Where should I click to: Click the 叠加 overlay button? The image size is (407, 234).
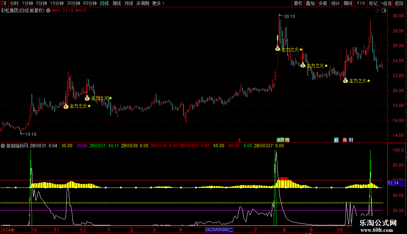coord(310,3)
